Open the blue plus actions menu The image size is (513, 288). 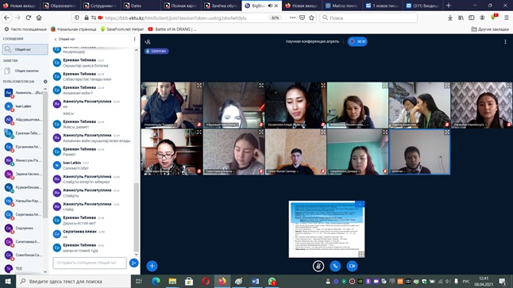pos(152,266)
